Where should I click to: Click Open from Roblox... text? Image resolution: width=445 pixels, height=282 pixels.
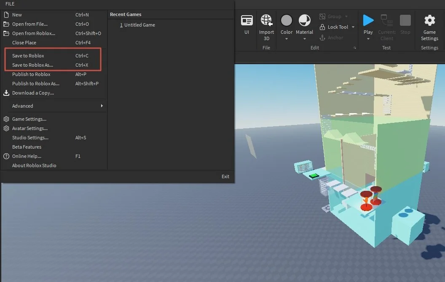point(33,33)
